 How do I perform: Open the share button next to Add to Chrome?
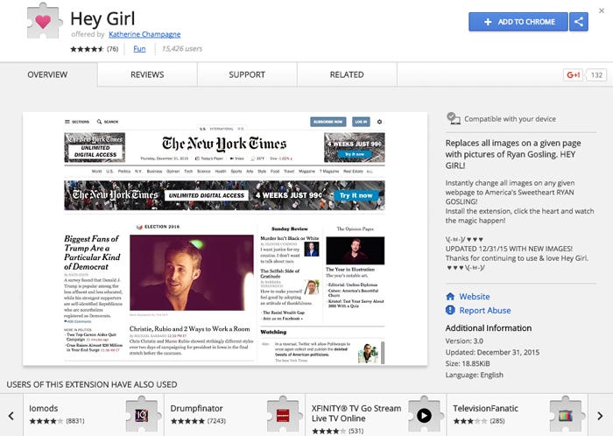click(579, 22)
